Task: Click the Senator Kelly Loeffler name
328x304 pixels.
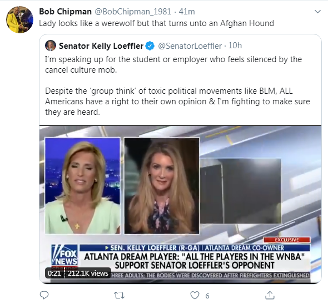Action: [x=101, y=45]
